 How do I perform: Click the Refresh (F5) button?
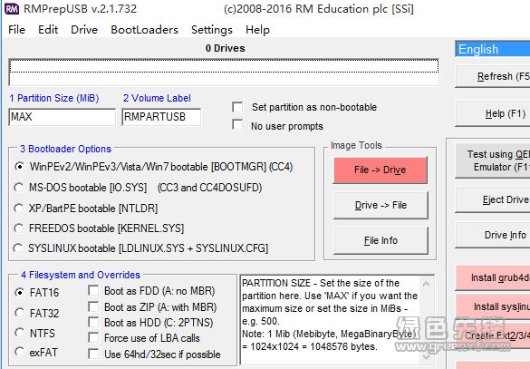coord(493,76)
